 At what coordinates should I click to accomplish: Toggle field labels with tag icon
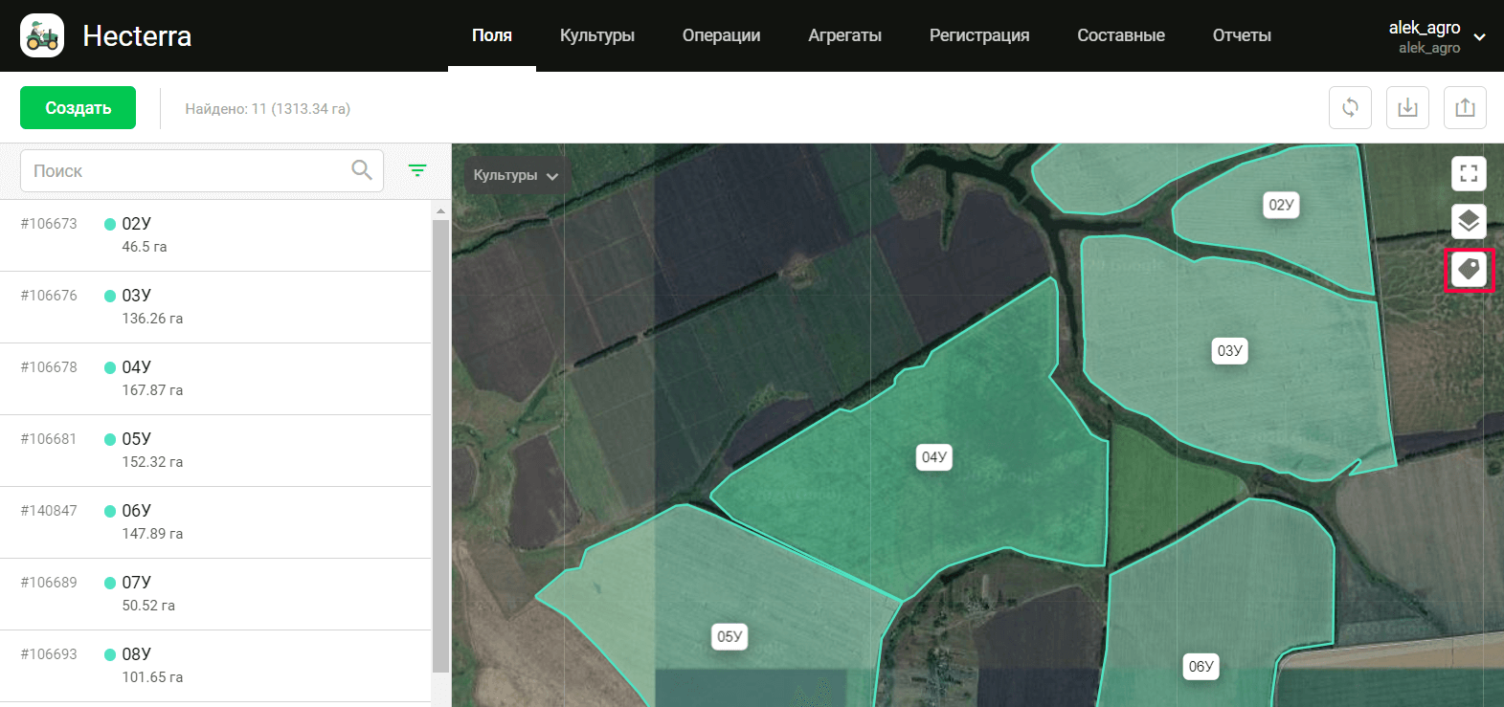pyautogui.click(x=1469, y=270)
